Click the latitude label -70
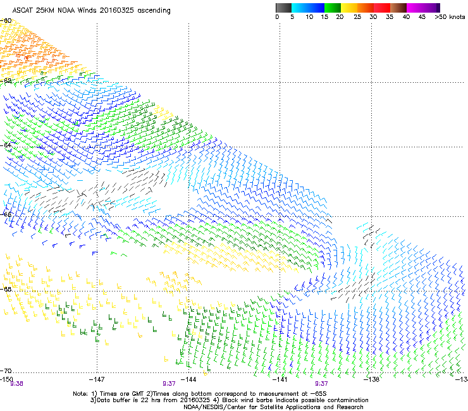Image resolution: width=468 pixels, height=411 pixels. [6, 371]
